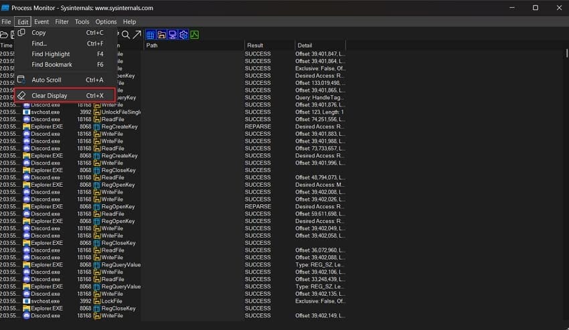Select detail cell 'Offset 33,248,439'
This screenshot has height=330, width=569.
321,279
